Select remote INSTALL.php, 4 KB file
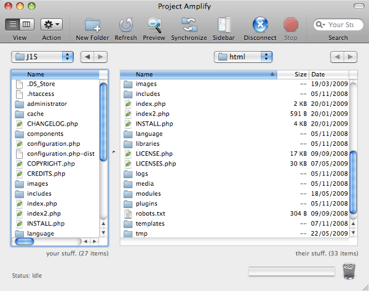Image resolution: width=369 pixels, height=291 pixels. pos(235,124)
